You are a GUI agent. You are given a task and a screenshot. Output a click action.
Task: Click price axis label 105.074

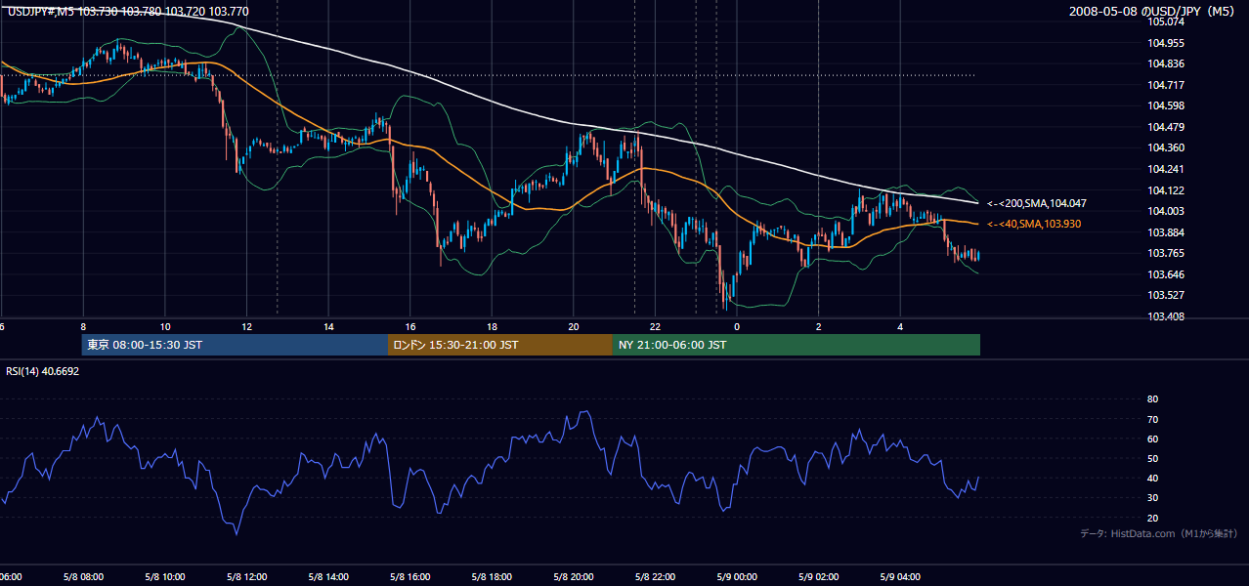(1165, 21)
